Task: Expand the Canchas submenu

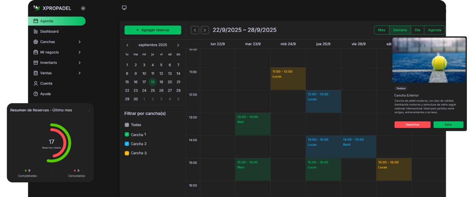Action: click(79, 42)
